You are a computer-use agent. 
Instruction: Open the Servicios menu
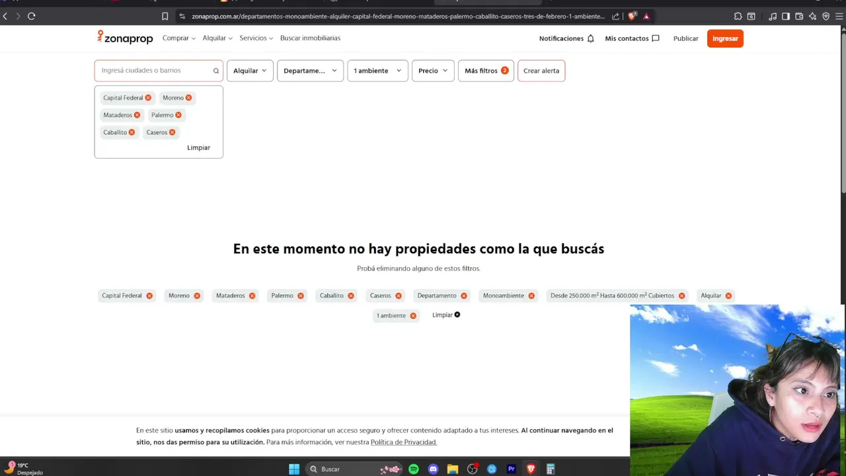pyautogui.click(x=256, y=38)
